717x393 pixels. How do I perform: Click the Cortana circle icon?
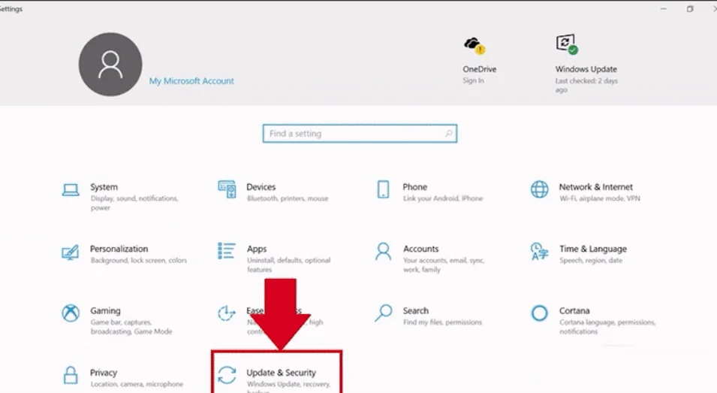coord(539,313)
